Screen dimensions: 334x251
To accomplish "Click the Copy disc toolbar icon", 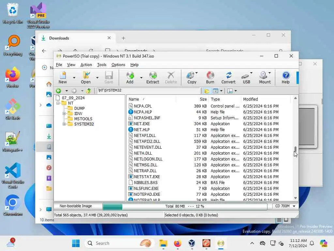I will (192, 77).
